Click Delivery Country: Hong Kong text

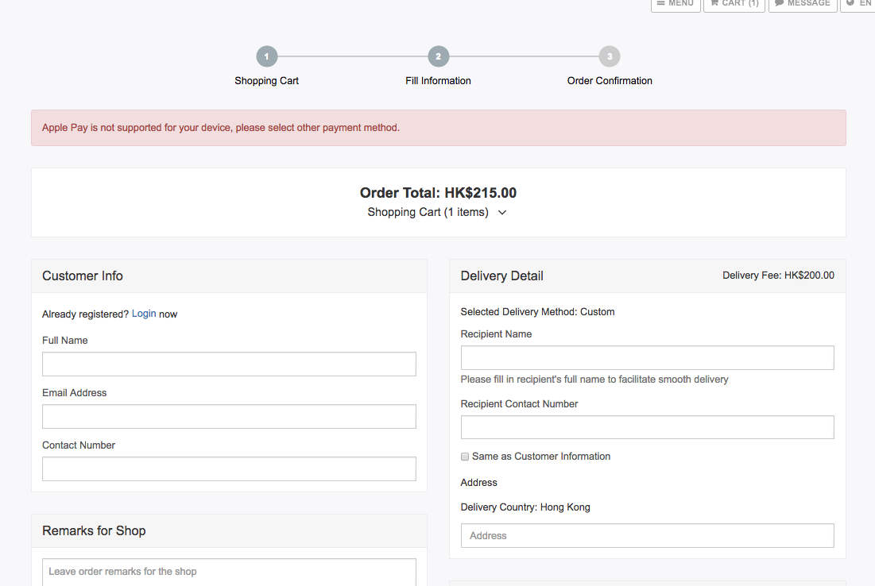[x=525, y=507]
